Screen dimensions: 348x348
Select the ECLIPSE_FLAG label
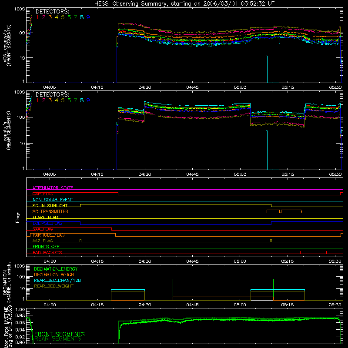click(x=47, y=223)
